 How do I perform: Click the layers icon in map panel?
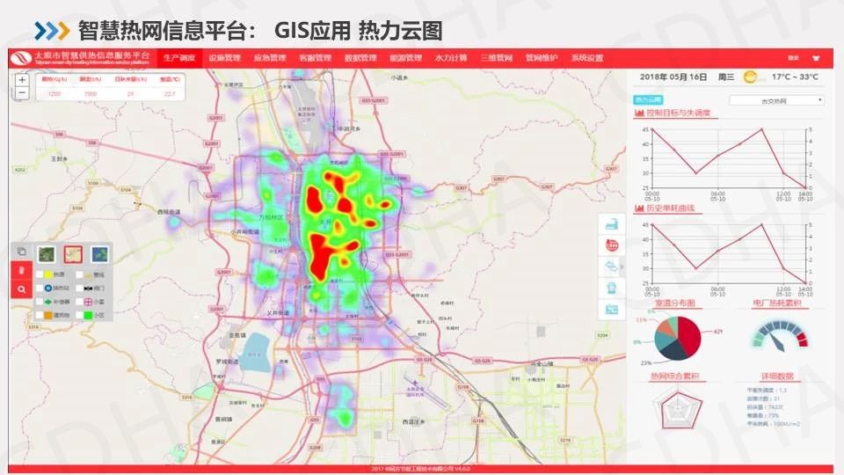21,252
